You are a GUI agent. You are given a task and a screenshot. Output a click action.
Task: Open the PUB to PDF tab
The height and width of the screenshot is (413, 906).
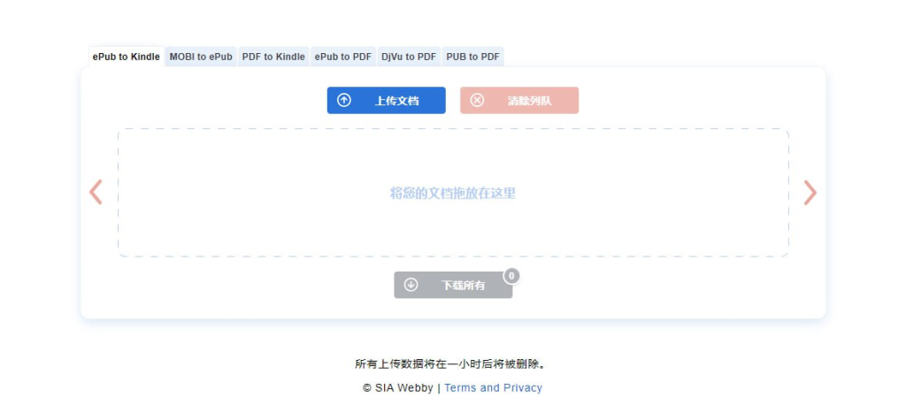pos(472,57)
